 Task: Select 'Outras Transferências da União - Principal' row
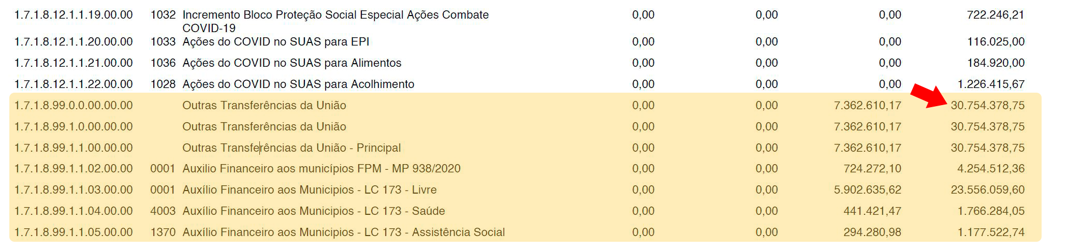(525, 148)
